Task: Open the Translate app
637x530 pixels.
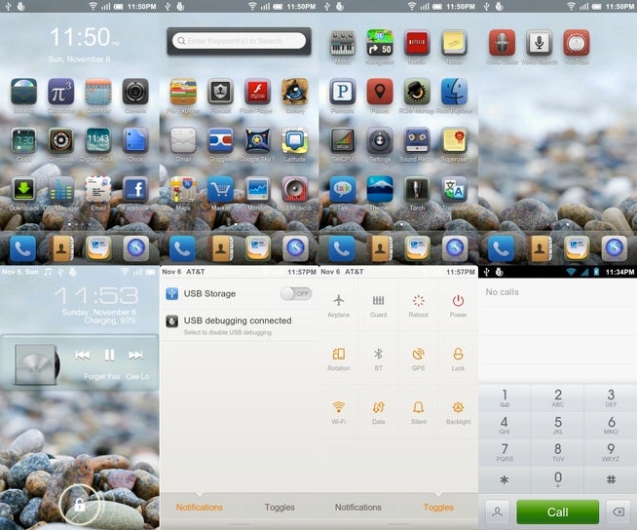Action: click(454, 189)
